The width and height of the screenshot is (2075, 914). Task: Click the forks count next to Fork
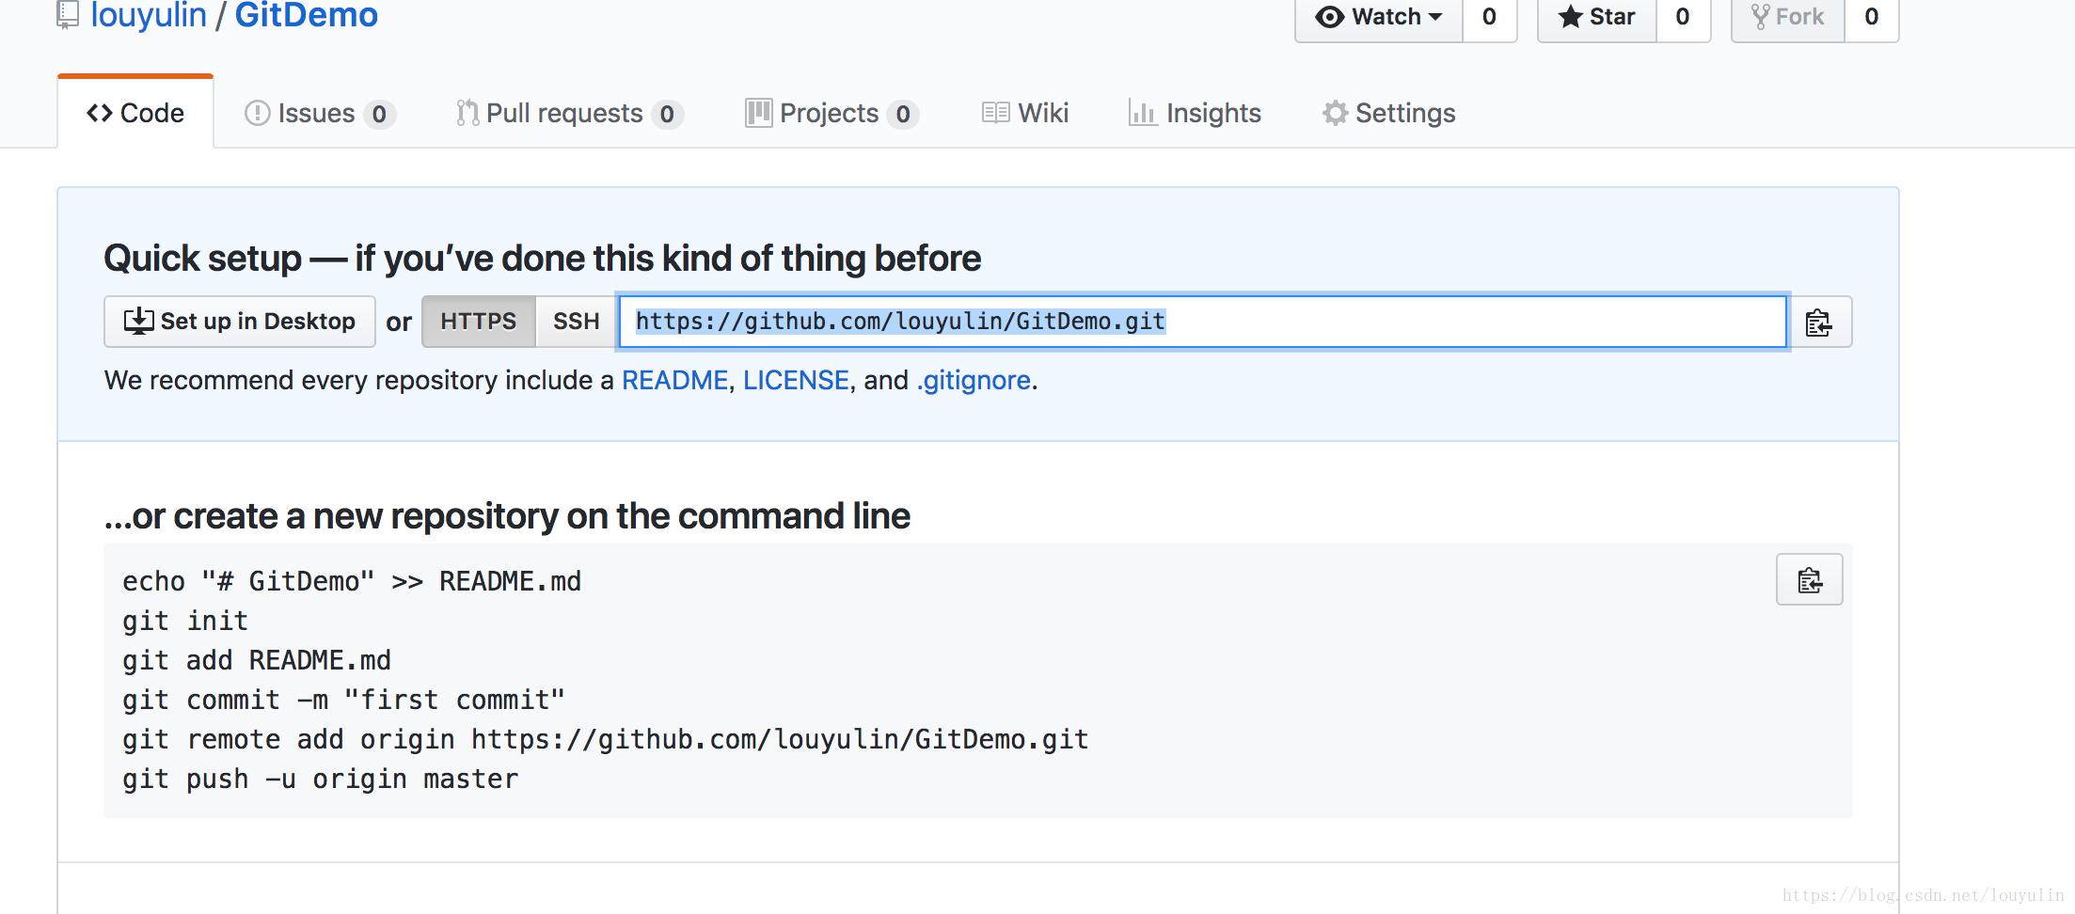point(1872,17)
